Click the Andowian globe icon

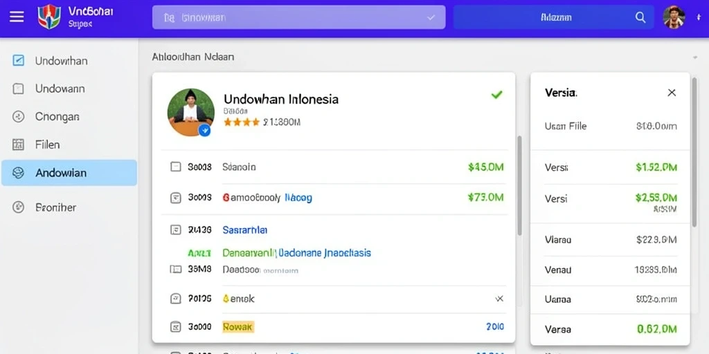(18, 172)
